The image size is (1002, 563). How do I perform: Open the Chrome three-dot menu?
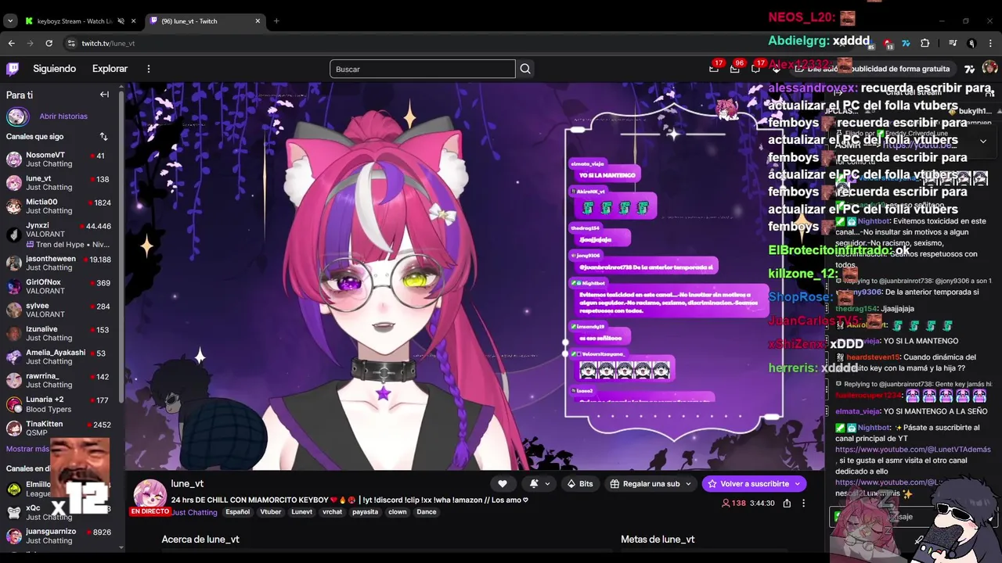990,43
